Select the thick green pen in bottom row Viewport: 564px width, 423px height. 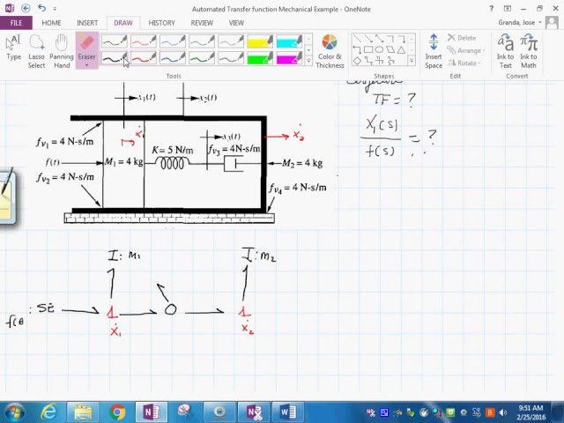202,58
